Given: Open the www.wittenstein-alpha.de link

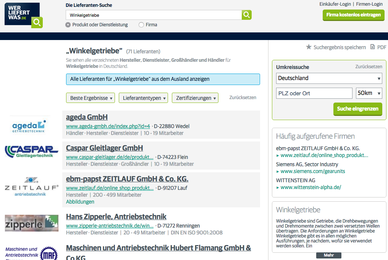Looking at the screenshot, I should tap(311, 188).
